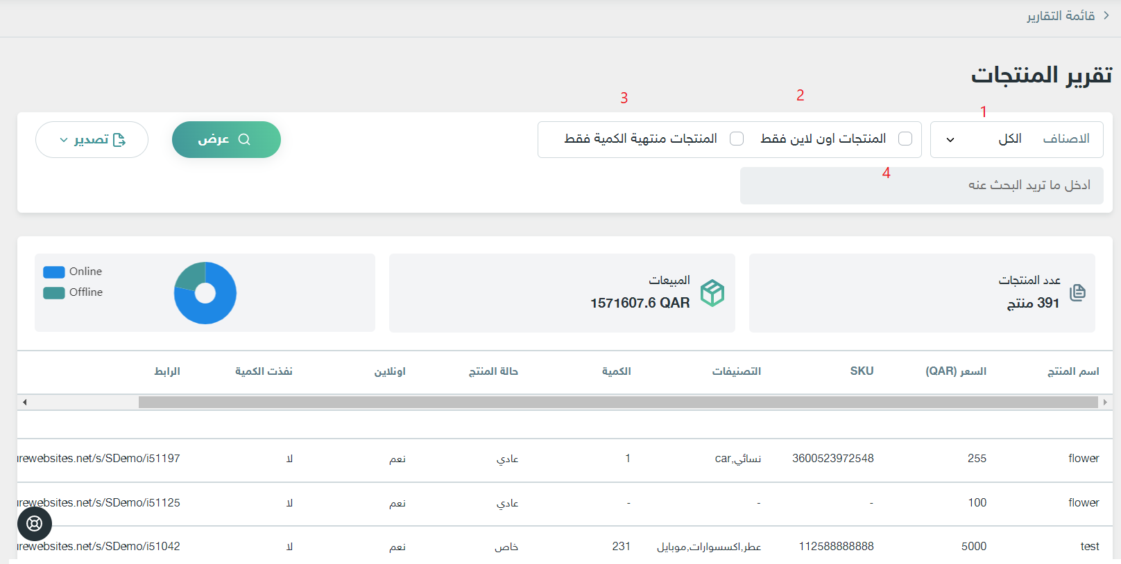Open the product link ending i51197

click(99, 459)
